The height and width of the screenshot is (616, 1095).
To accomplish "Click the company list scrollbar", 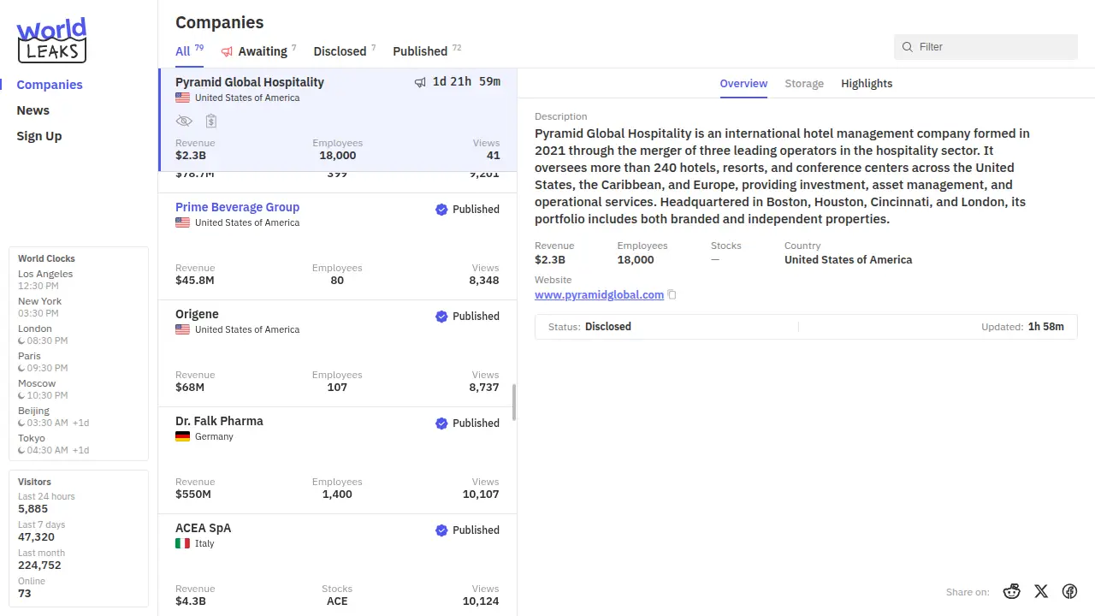I will point(514,402).
